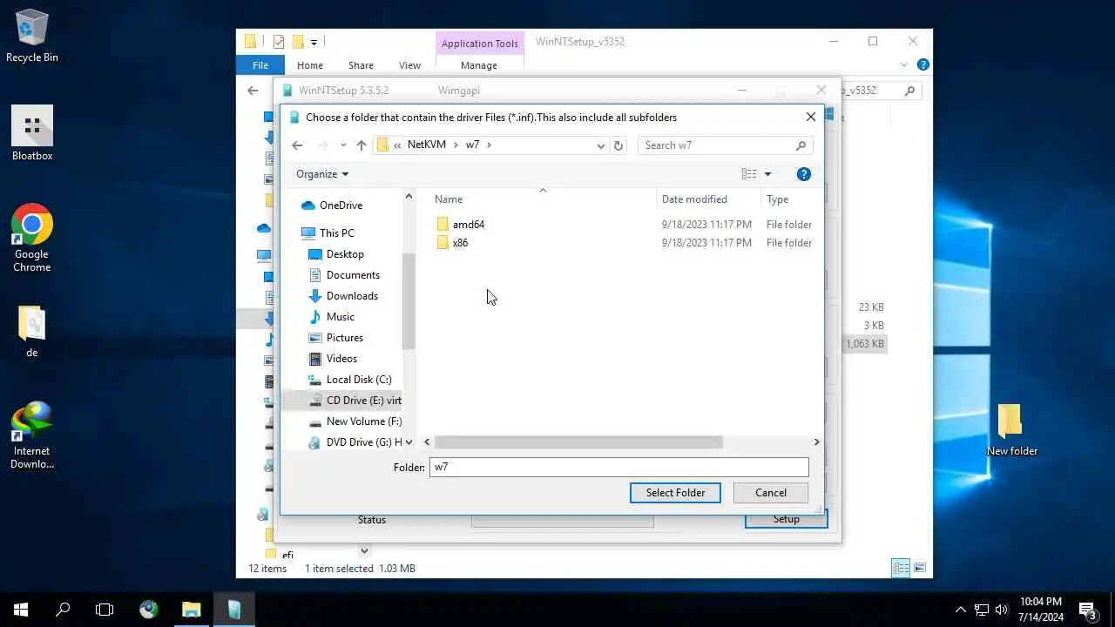1115x627 pixels.
Task: Open the Bloatbox desktop icon
Action: [32, 133]
